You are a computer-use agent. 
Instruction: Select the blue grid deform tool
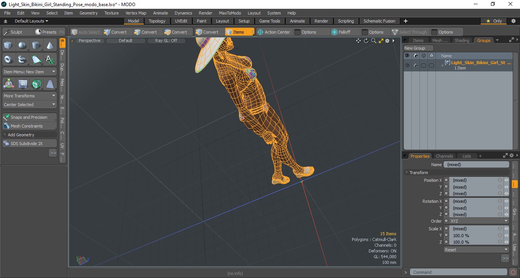22,84
